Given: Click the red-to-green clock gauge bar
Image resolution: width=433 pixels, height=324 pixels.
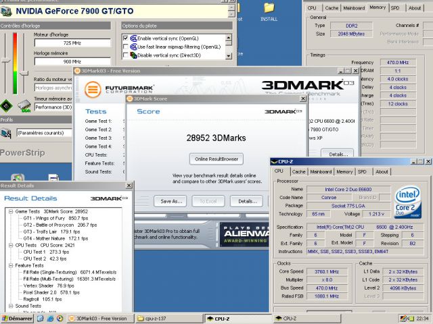Looking at the screenshot, I should coord(15,63).
